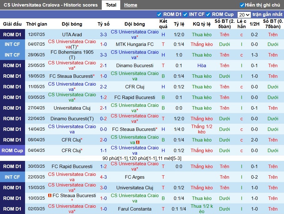Open CFR Cluj in the 11/05/25 row
Viewport: 284px width, 214px height.
[x=135, y=87]
